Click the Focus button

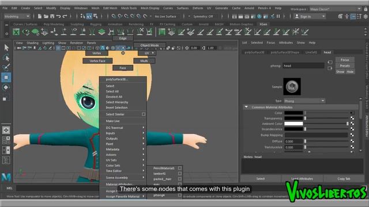(x=345, y=60)
